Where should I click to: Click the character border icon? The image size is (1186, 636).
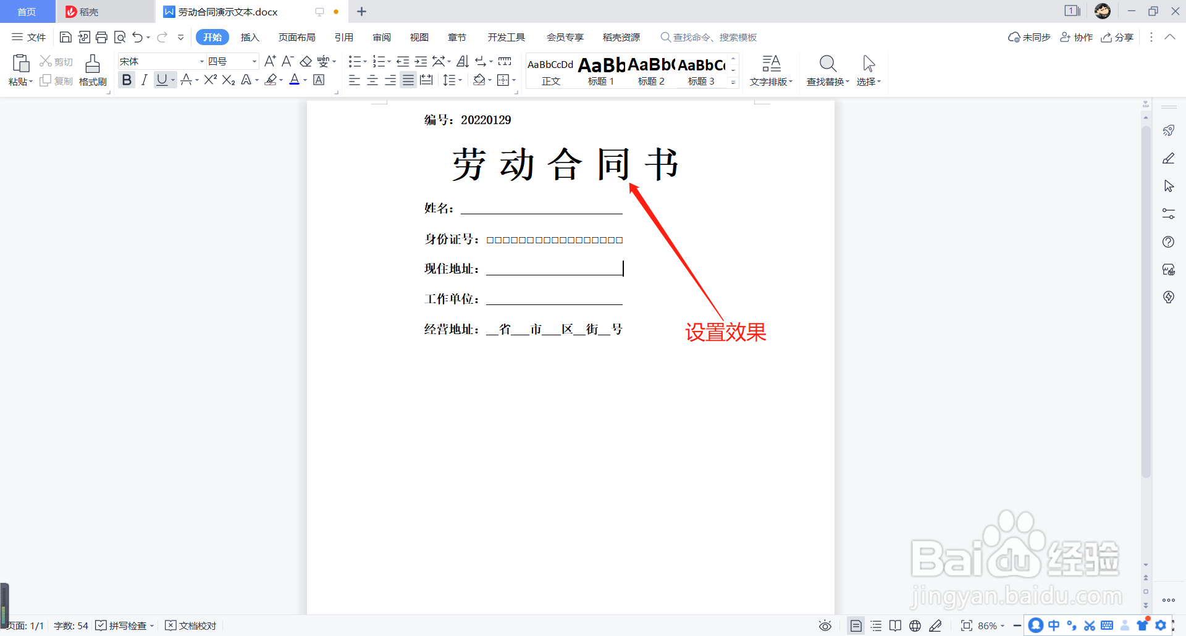[319, 80]
